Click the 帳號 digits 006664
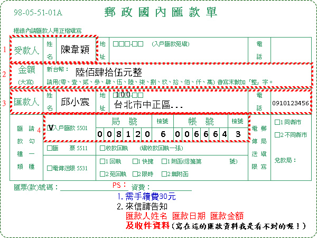The image size is (317, 238). 201,134
